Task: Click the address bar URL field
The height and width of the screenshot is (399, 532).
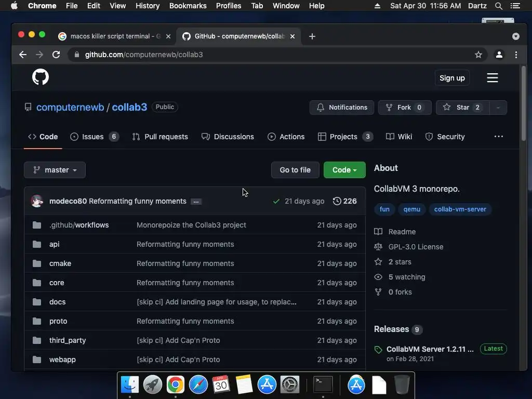Action: tap(278, 55)
